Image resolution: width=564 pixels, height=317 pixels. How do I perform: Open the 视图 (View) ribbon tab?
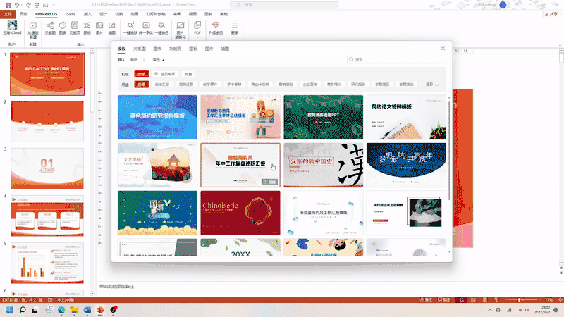[192, 14]
